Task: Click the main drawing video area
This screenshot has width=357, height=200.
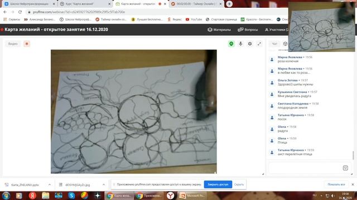Action: point(134,112)
